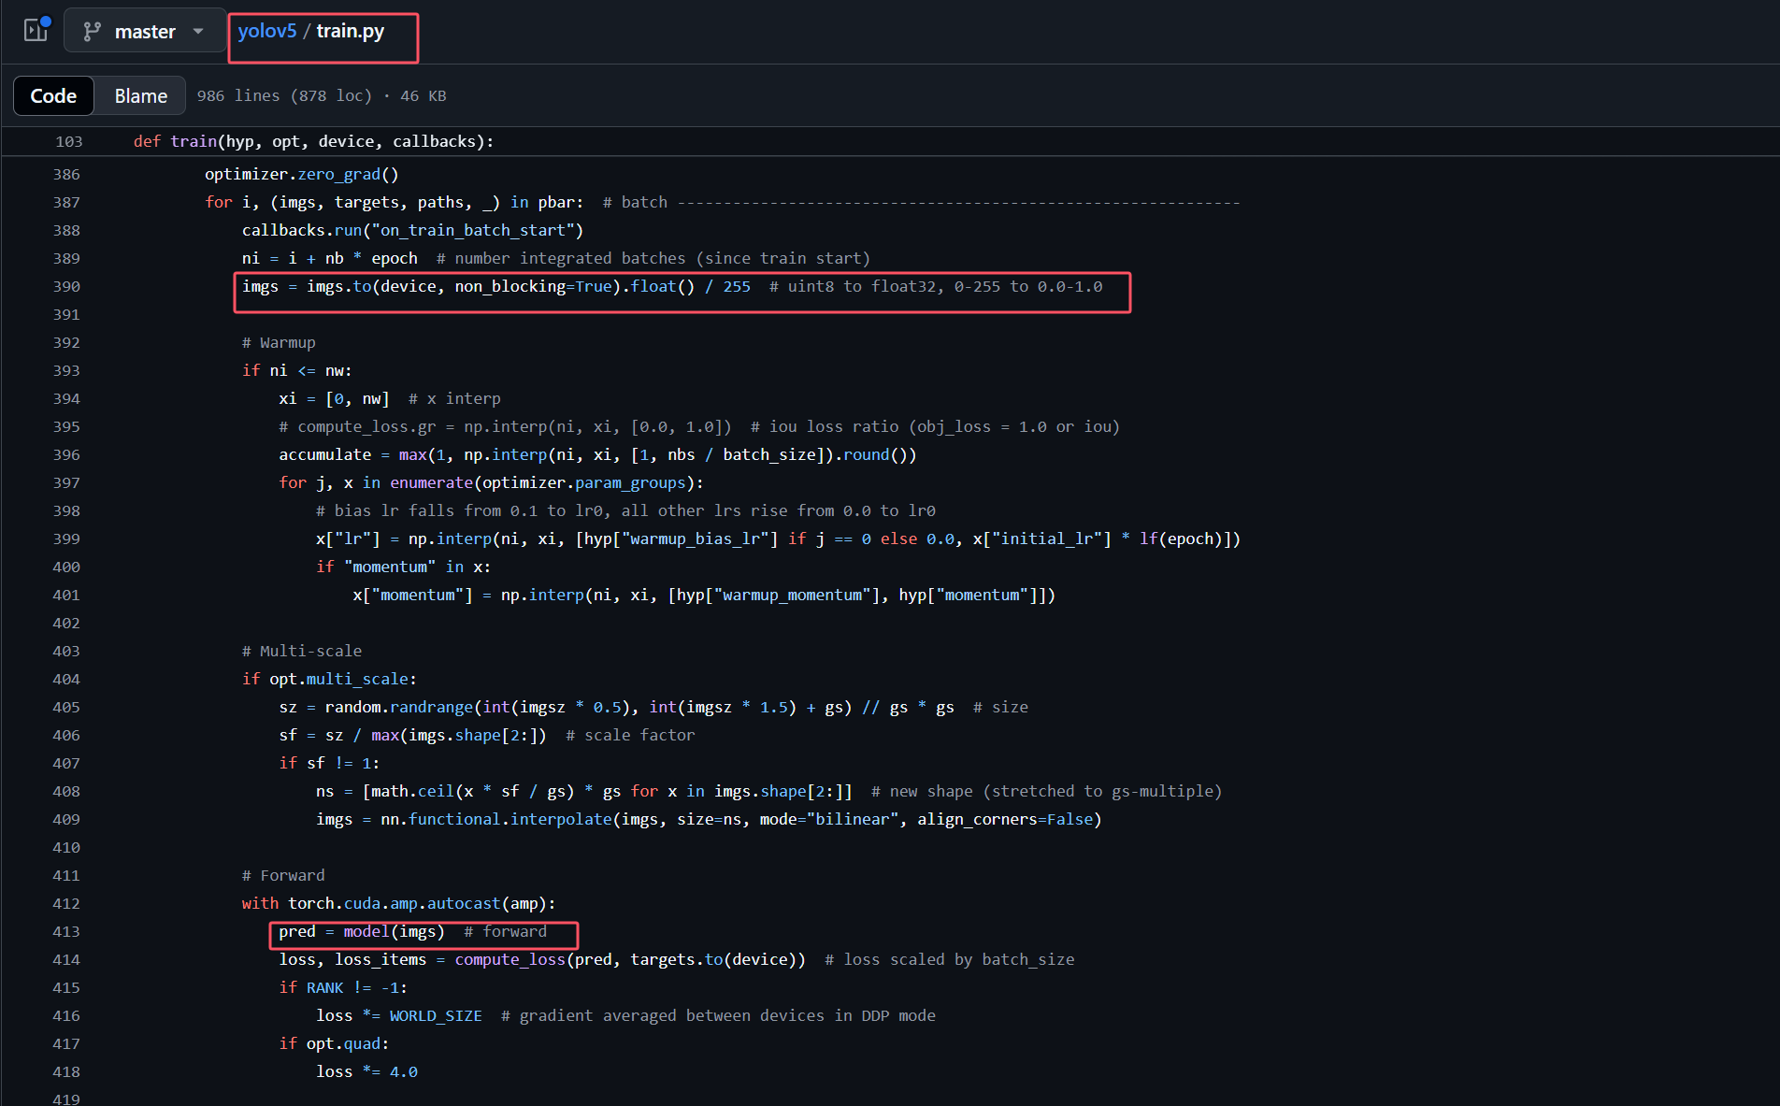Click the git branch icon beside master
The height and width of the screenshot is (1106, 1780).
(92, 32)
